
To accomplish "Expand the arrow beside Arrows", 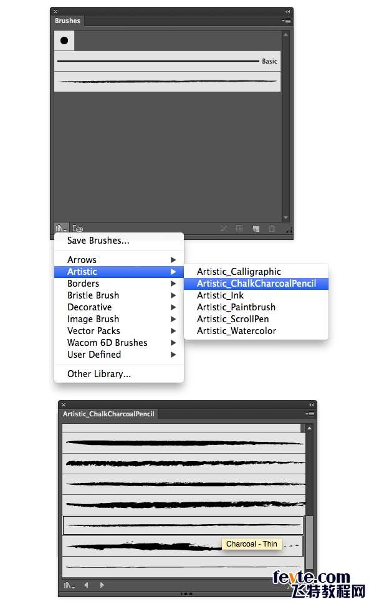I will (x=173, y=260).
